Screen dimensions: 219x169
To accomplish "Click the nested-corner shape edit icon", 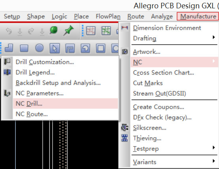I will (x=70, y=48).
